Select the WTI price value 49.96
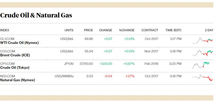 click(89, 39)
